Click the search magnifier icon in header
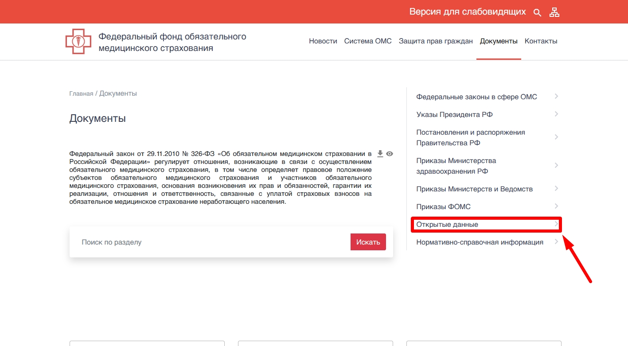Image resolution: width=628 pixels, height=346 pixels. [537, 12]
